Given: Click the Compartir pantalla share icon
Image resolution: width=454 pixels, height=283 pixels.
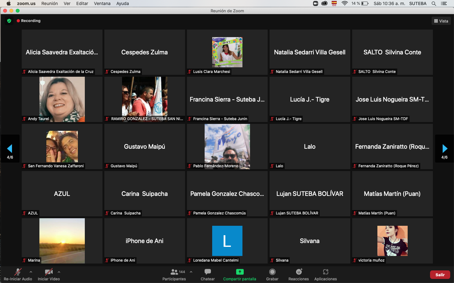Looking at the screenshot, I should (240, 272).
